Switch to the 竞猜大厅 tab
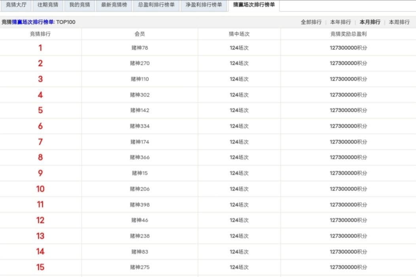The width and height of the screenshot is (416, 277). coord(17,6)
